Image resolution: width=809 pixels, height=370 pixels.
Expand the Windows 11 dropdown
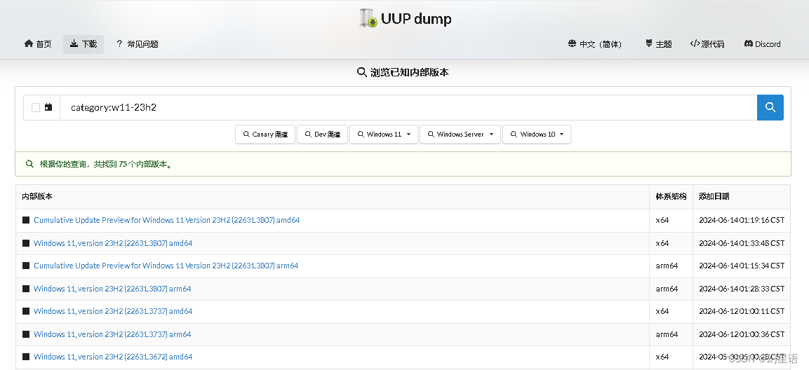tap(384, 135)
